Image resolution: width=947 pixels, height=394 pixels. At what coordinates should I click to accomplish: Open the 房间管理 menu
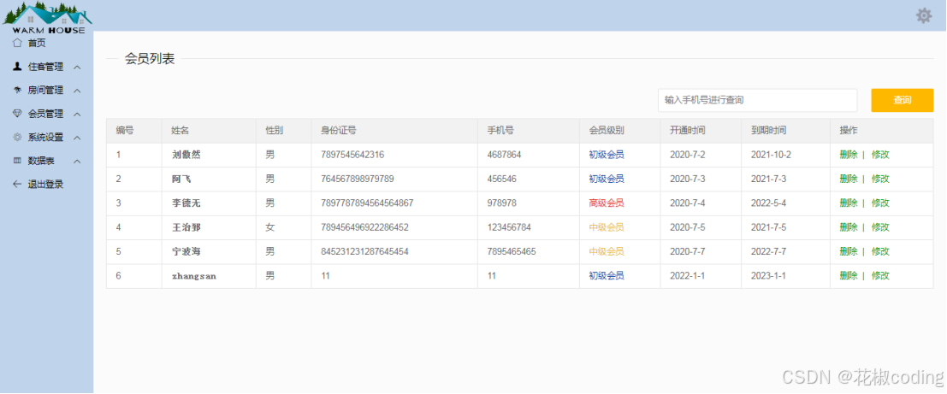pos(45,91)
